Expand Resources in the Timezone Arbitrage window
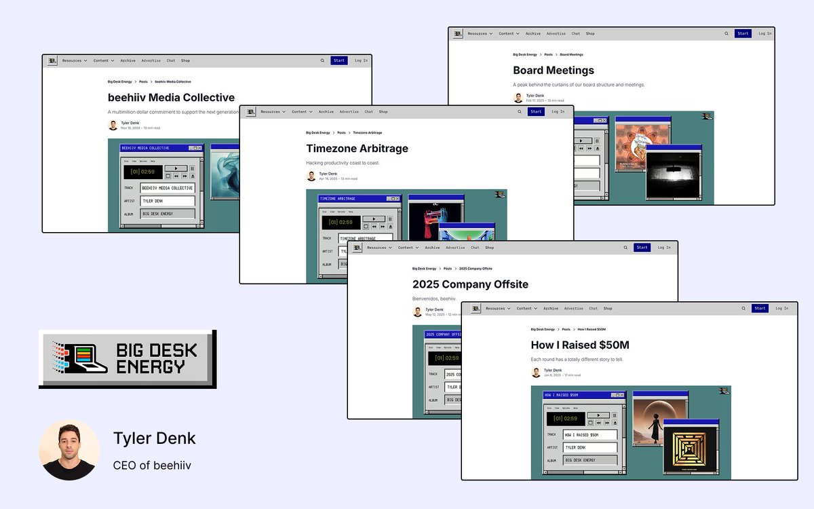 click(x=273, y=111)
